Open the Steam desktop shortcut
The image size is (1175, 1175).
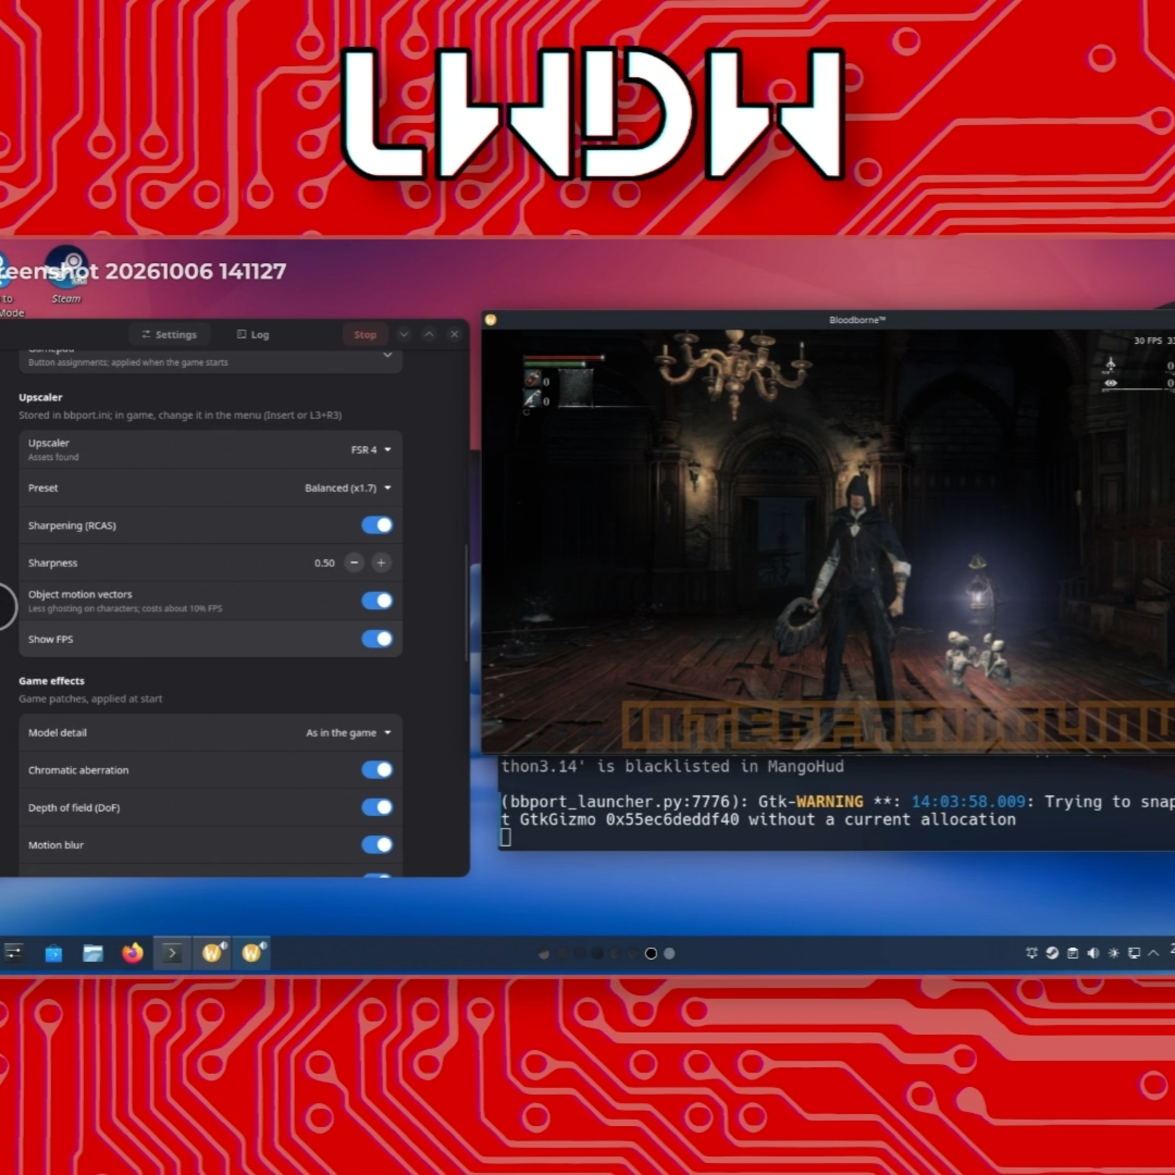pos(66,274)
